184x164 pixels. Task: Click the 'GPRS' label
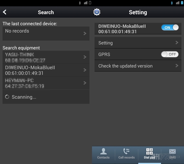[x=104, y=54]
